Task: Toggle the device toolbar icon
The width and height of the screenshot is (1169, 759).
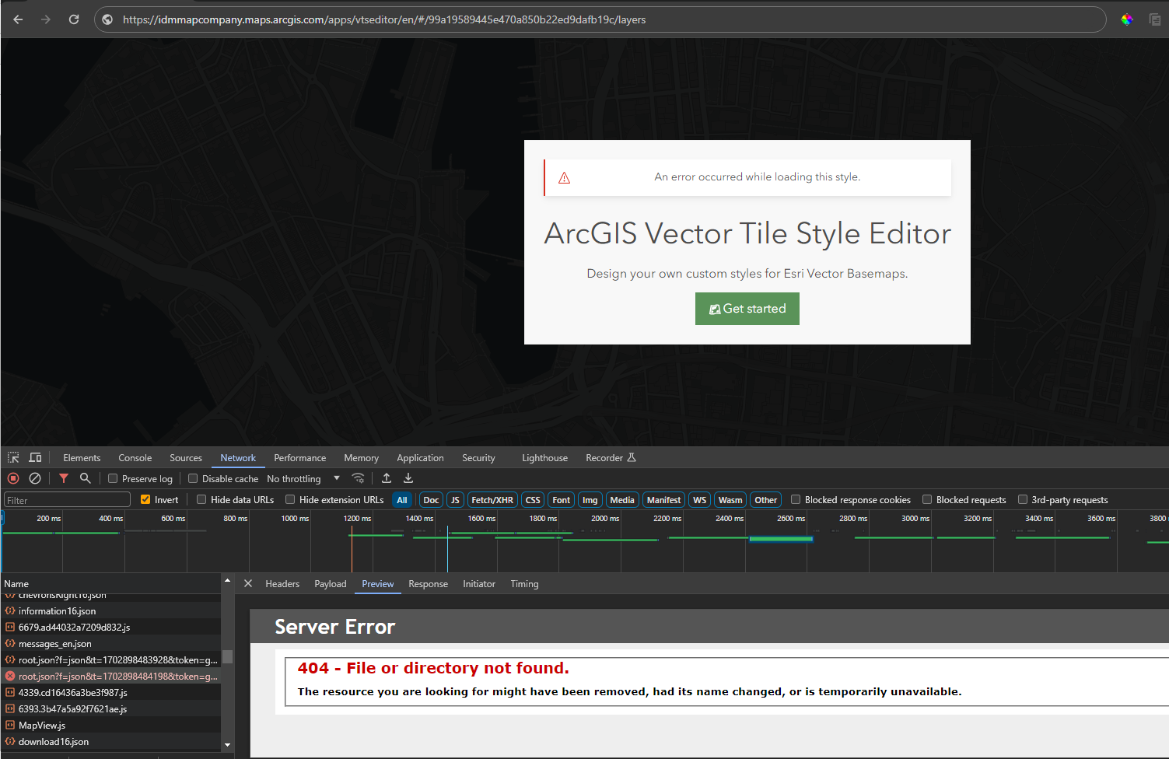Action: [x=35, y=457]
